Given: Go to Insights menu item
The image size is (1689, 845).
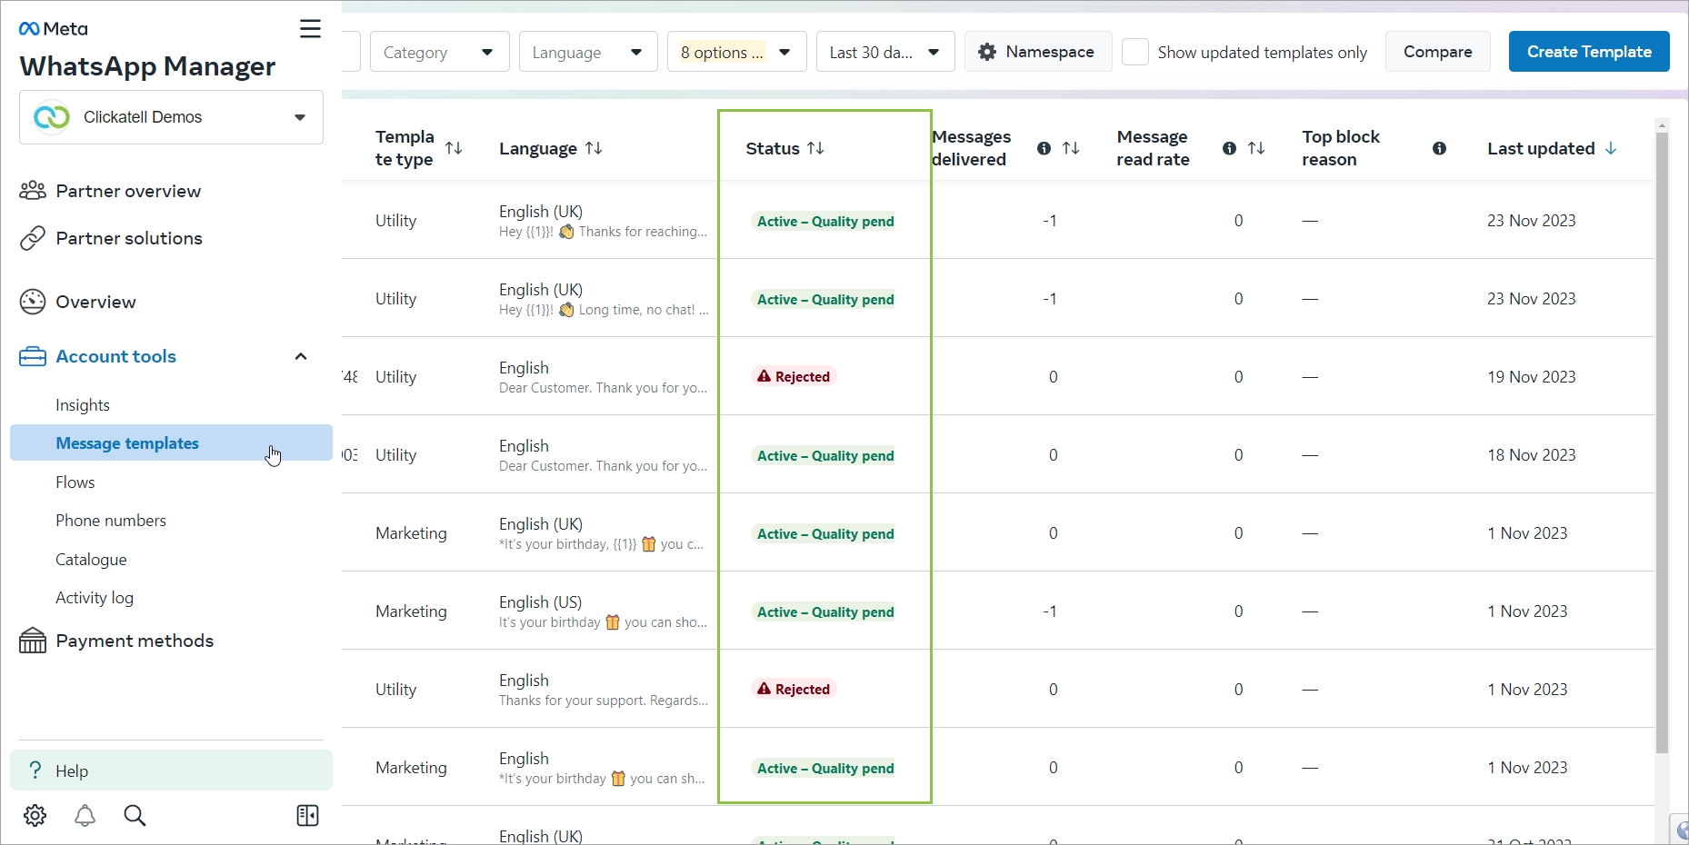Looking at the screenshot, I should pyautogui.click(x=83, y=405).
